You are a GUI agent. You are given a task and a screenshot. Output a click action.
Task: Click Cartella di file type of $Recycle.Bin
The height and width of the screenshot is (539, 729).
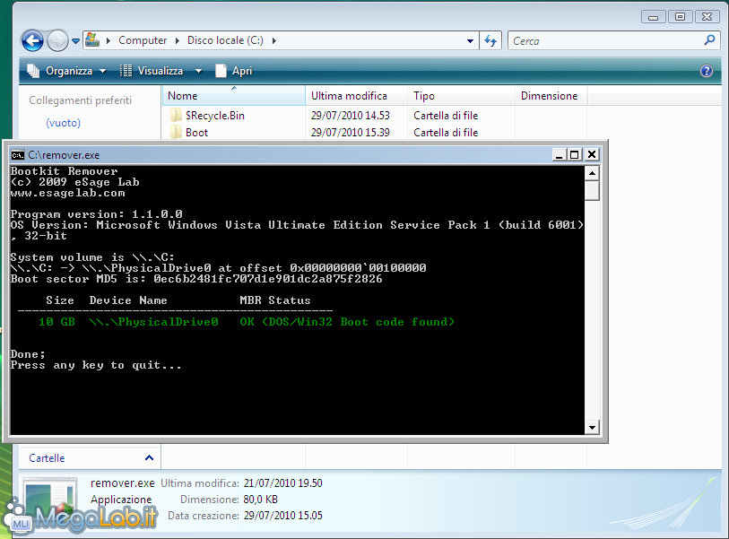pyautogui.click(x=446, y=116)
